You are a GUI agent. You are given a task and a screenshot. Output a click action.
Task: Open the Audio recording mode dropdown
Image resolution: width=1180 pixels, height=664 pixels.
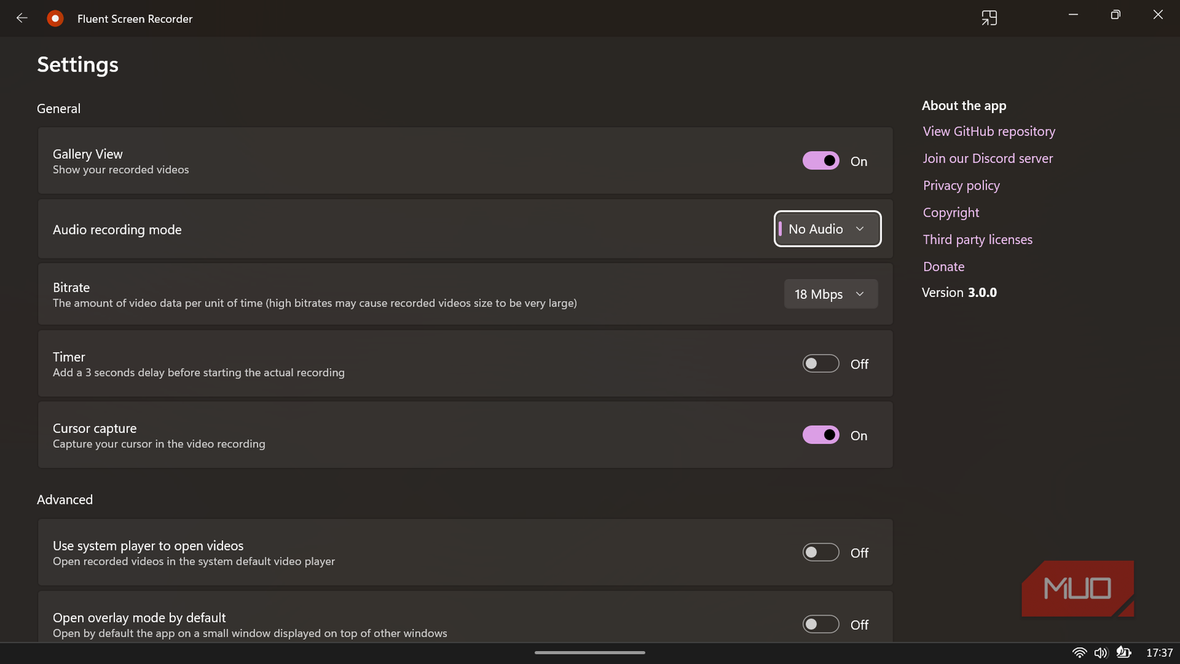(x=827, y=229)
